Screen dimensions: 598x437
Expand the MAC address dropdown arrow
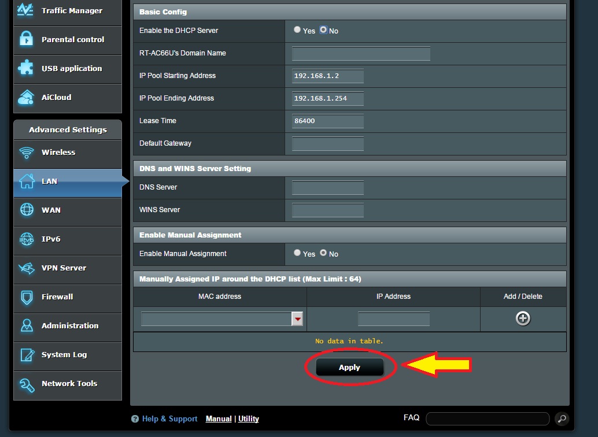pos(297,319)
